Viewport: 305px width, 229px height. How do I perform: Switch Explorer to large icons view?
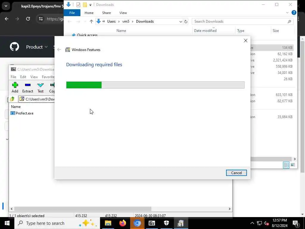coord(293,165)
